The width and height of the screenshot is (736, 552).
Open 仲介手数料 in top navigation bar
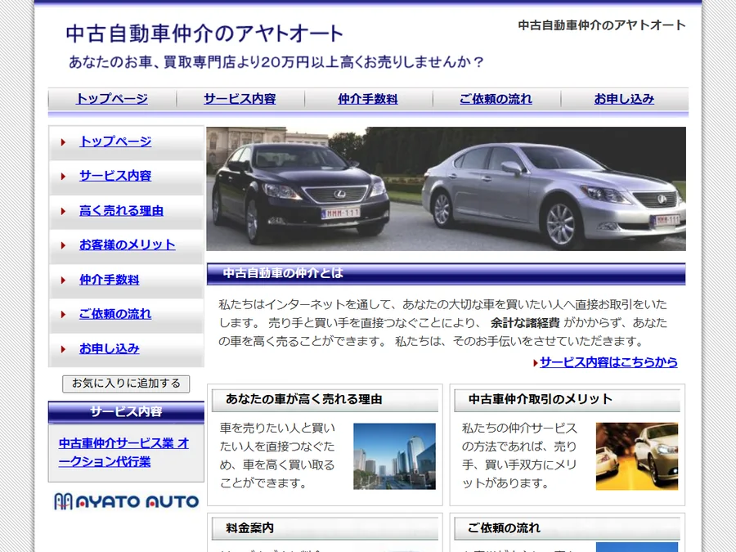click(368, 99)
